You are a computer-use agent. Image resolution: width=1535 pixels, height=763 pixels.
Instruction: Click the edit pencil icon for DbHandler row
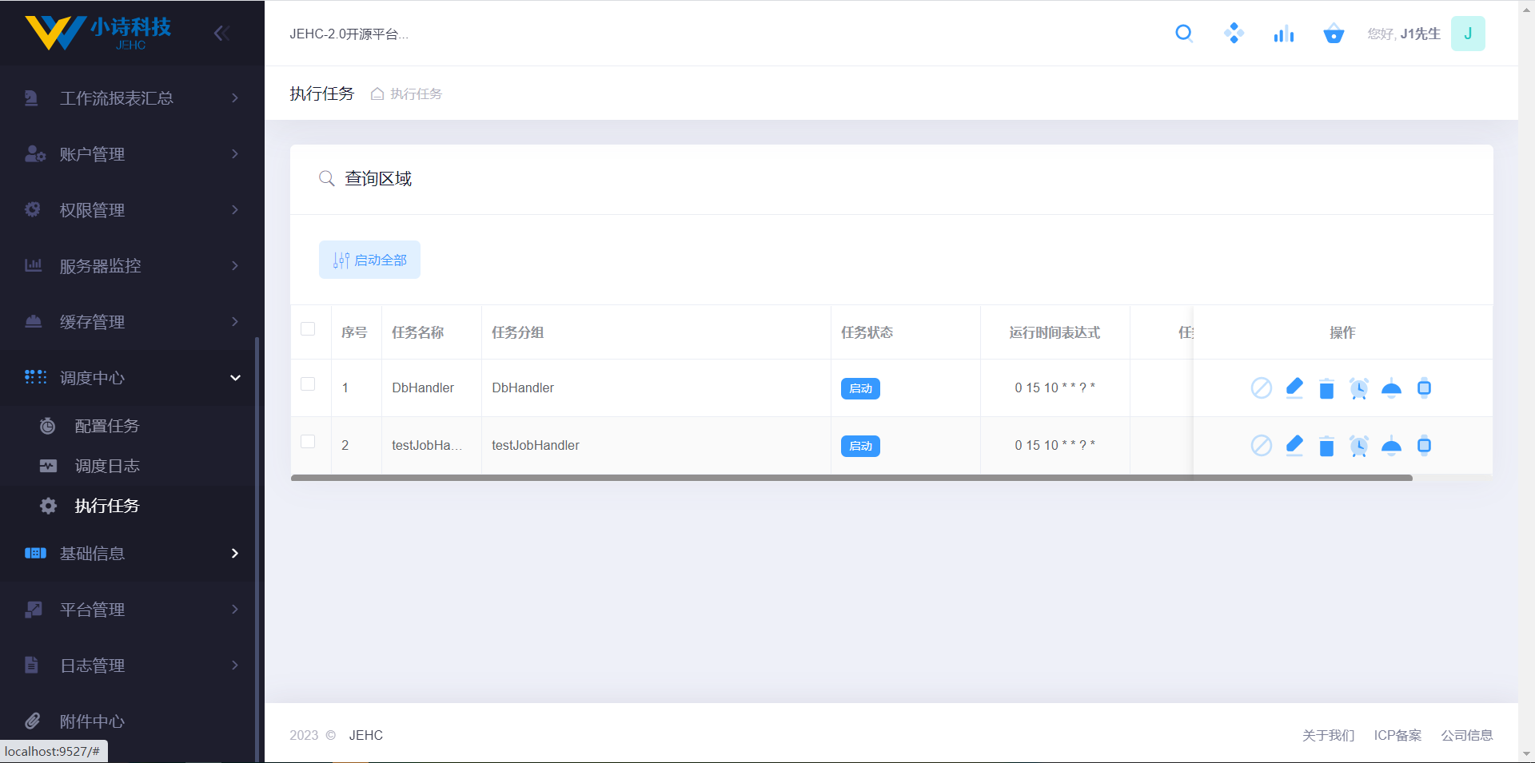(1294, 388)
